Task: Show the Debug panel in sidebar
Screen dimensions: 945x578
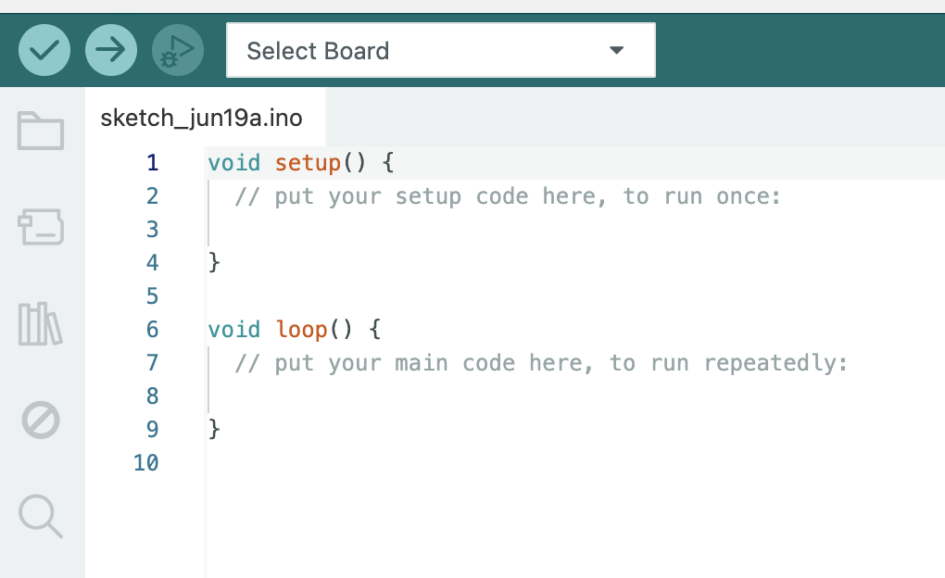Action: click(x=41, y=421)
